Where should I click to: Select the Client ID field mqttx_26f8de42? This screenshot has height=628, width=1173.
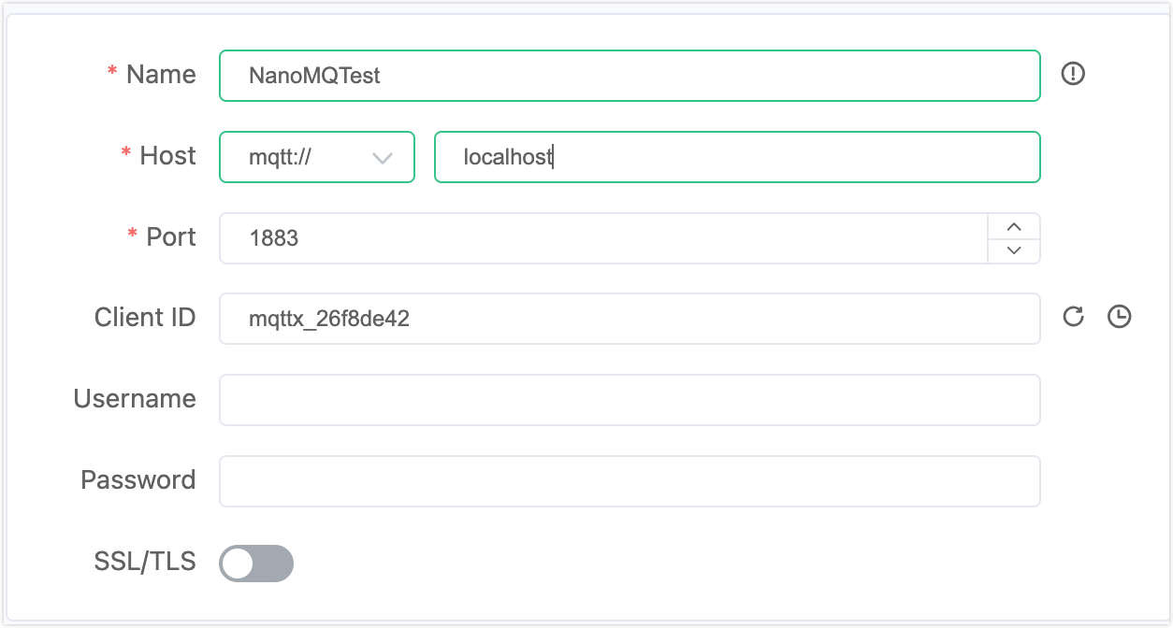[x=629, y=318]
